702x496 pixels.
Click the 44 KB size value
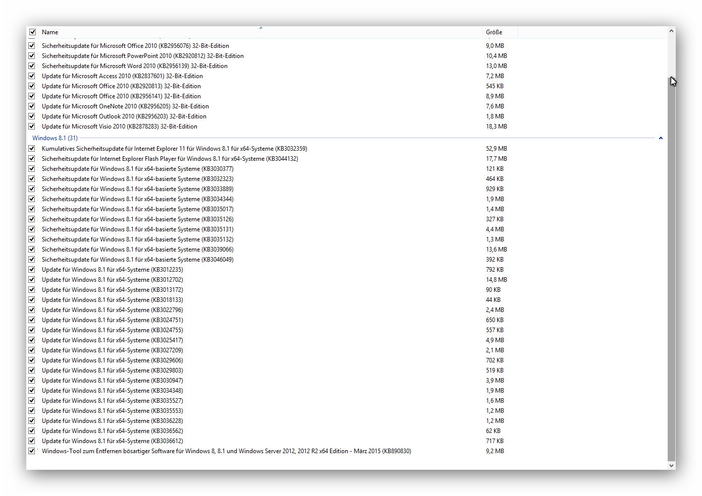pos(493,300)
